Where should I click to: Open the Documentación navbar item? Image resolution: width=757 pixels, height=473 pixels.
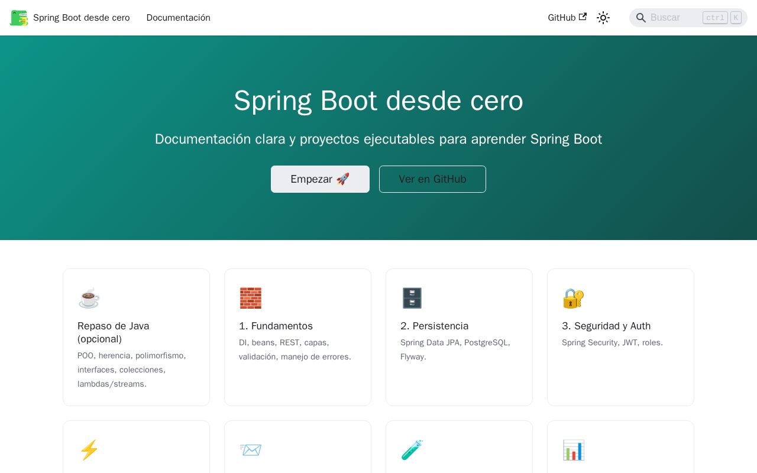(x=179, y=18)
